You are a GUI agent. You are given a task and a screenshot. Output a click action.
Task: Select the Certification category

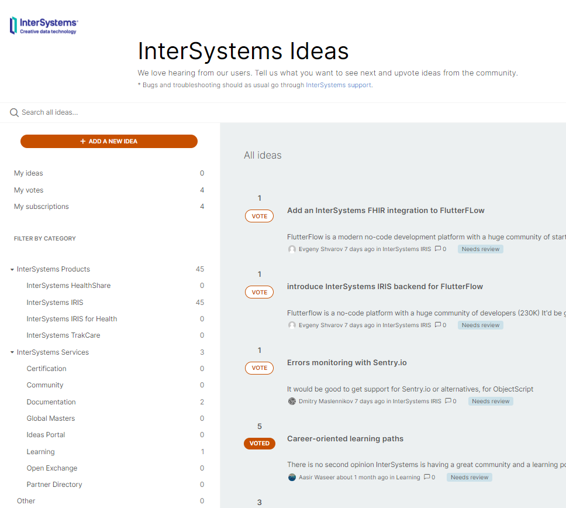pos(47,369)
